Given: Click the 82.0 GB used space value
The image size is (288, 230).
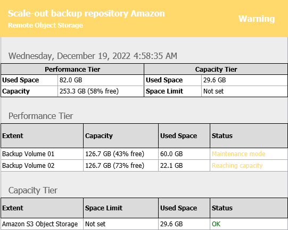Looking at the screenshot, I should click(x=71, y=80).
